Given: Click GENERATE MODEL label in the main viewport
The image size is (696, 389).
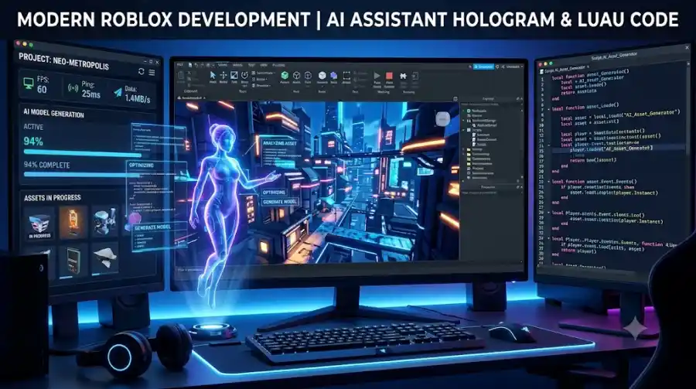Looking at the screenshot, I should coord(280,202).
